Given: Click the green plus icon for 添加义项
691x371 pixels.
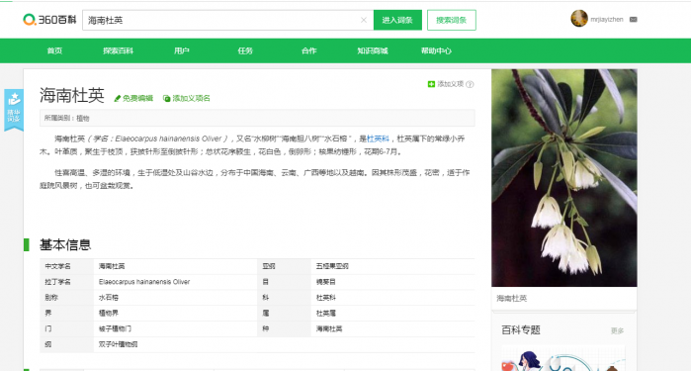Looking at the screenshot, I should coord(431,84).
